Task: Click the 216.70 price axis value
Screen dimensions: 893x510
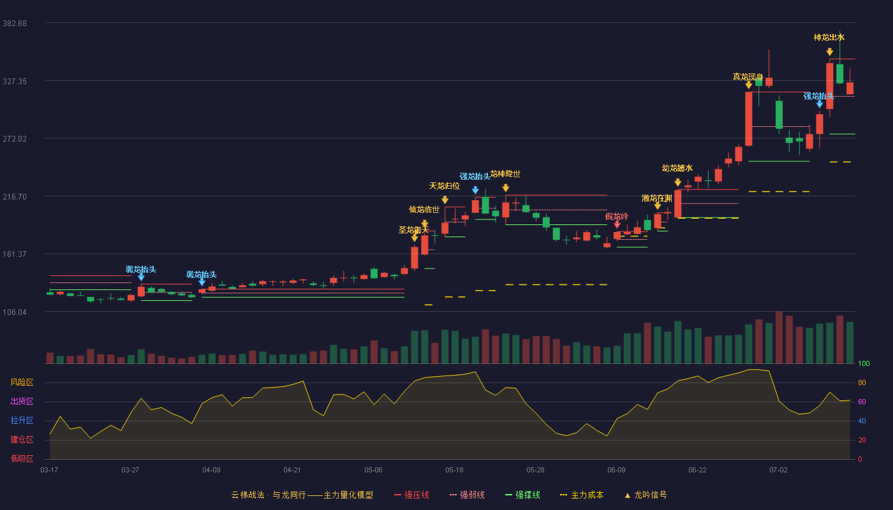Action: (x=15, y=197)
